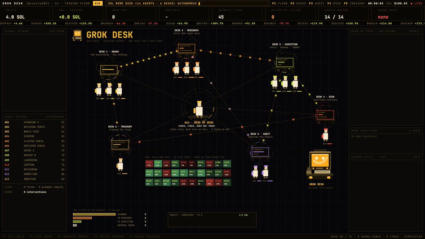Click the large Grok Desk computer mascot

coord(320,165)
